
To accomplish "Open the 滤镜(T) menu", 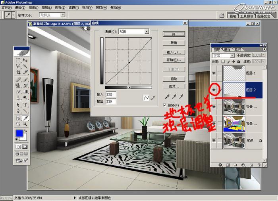I will (73, 8).
